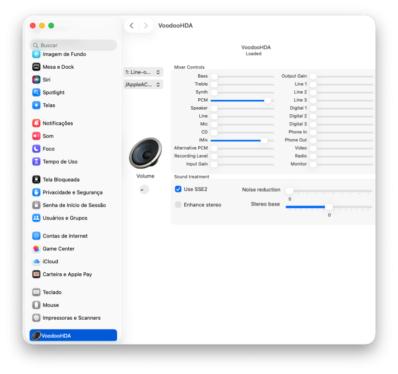This screenshot has height=374, width=398.
Task: Open the Mesa e Dock icon
Action: click(x=36, y=67)
